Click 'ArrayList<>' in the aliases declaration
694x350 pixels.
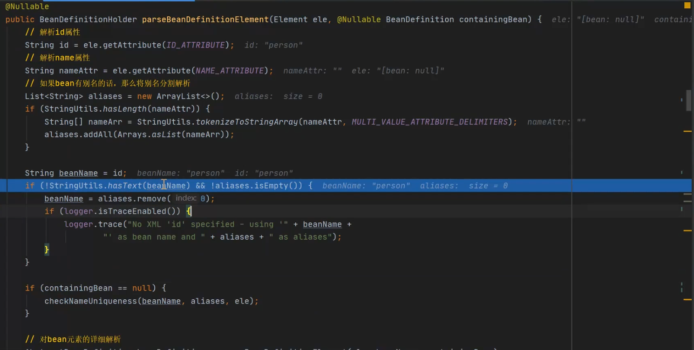click(183, 96)
